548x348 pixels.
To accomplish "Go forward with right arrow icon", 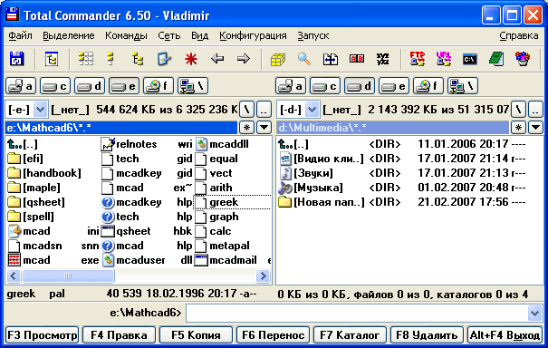I will 244,59.
